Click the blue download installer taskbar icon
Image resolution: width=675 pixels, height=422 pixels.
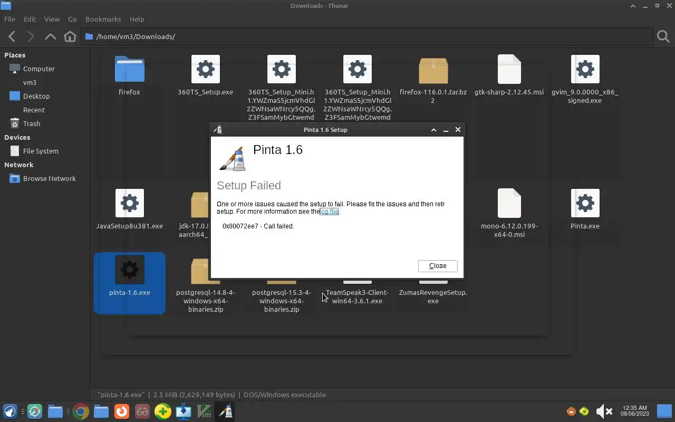184,411
